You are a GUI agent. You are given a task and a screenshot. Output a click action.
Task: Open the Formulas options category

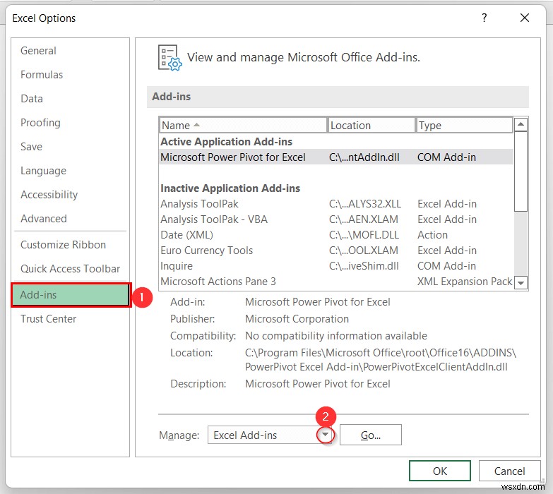tap(42, 75)
